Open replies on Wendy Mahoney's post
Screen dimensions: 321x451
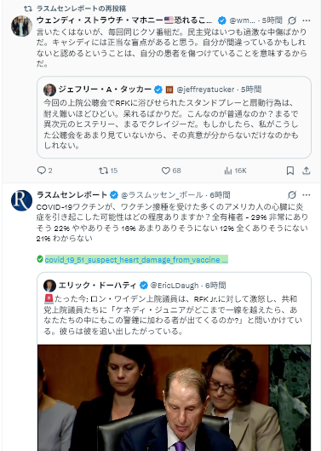point(44,171)
